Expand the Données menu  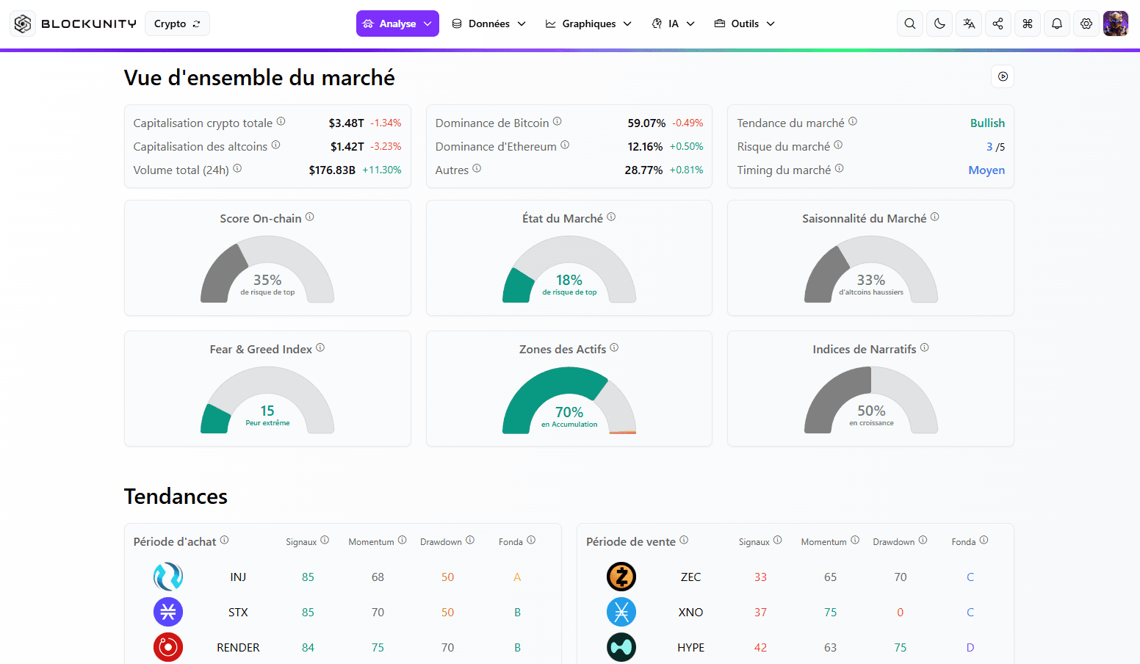(489, 24)
